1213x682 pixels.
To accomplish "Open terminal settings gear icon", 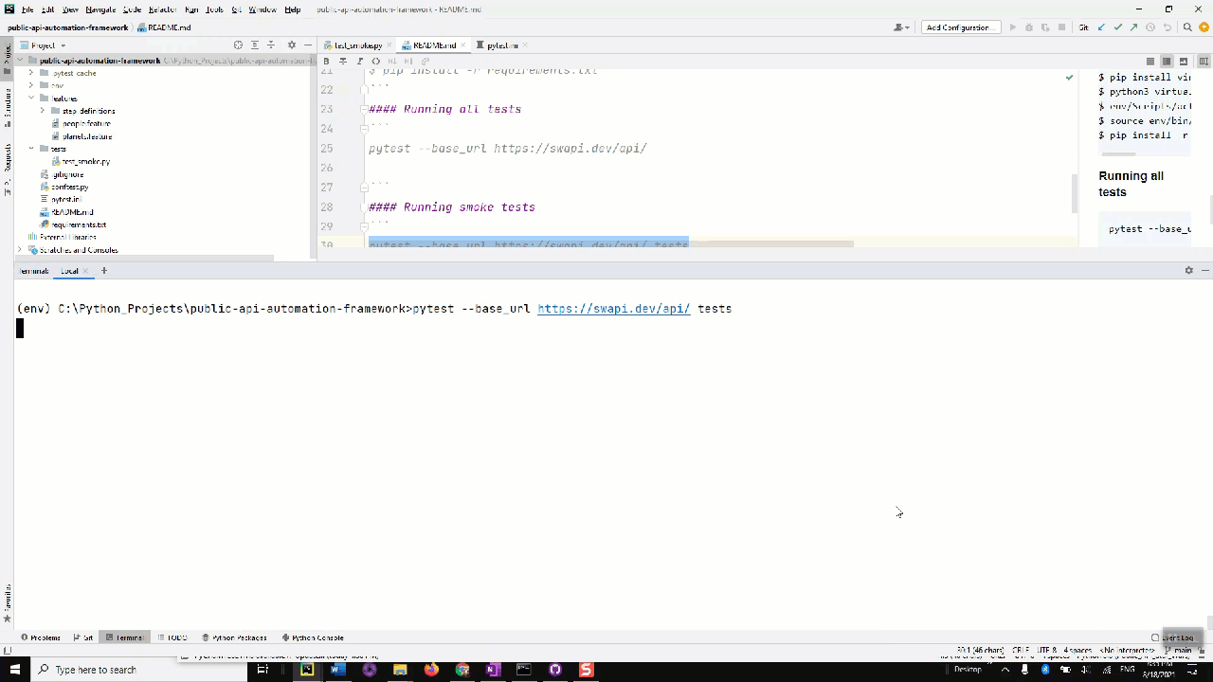I will click(x=1188, y=271).
